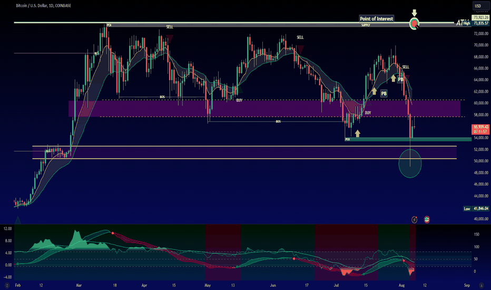Select the lower PB label box
Screen dimensions: 491x290
point(384,93)
